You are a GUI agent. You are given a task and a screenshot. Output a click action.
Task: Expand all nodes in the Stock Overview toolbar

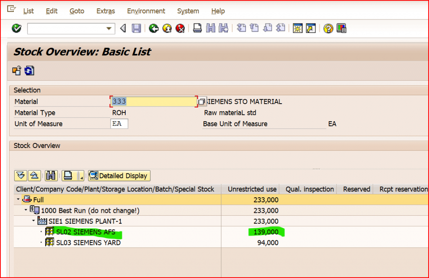[21, 176]
